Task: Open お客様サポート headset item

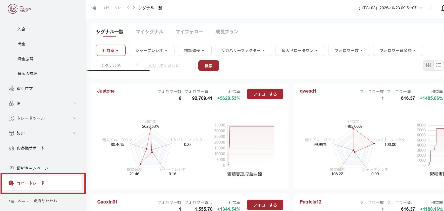Action: coord(30,148)
